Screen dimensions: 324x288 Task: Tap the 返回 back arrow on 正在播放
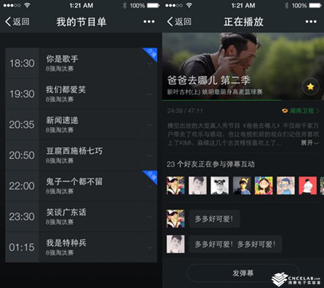point(179,21)
